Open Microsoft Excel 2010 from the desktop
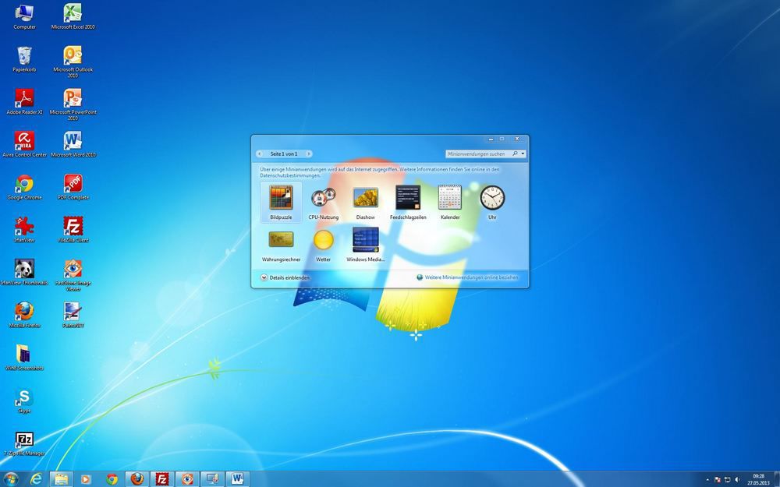The image size is (780, 487). tap(73, 14)
